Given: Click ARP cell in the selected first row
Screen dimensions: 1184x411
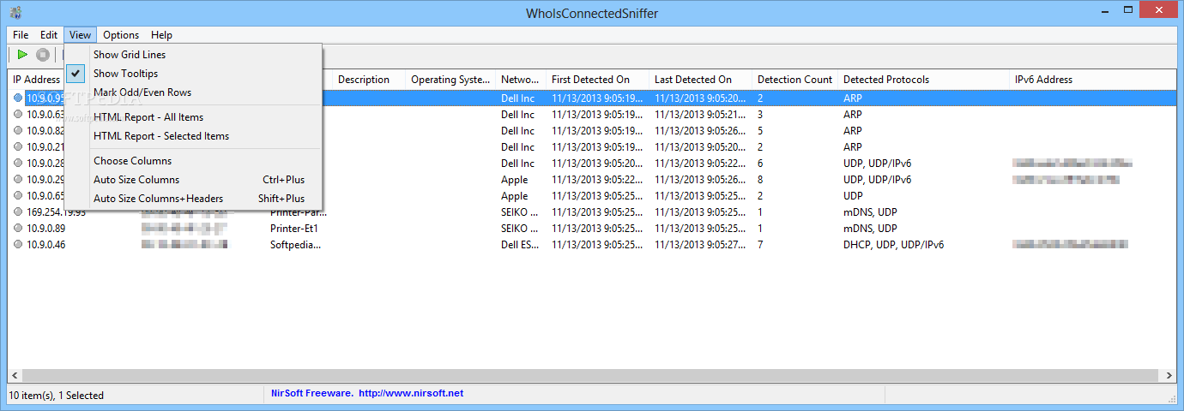Looking at the screenshot, I should click(853, 98).
